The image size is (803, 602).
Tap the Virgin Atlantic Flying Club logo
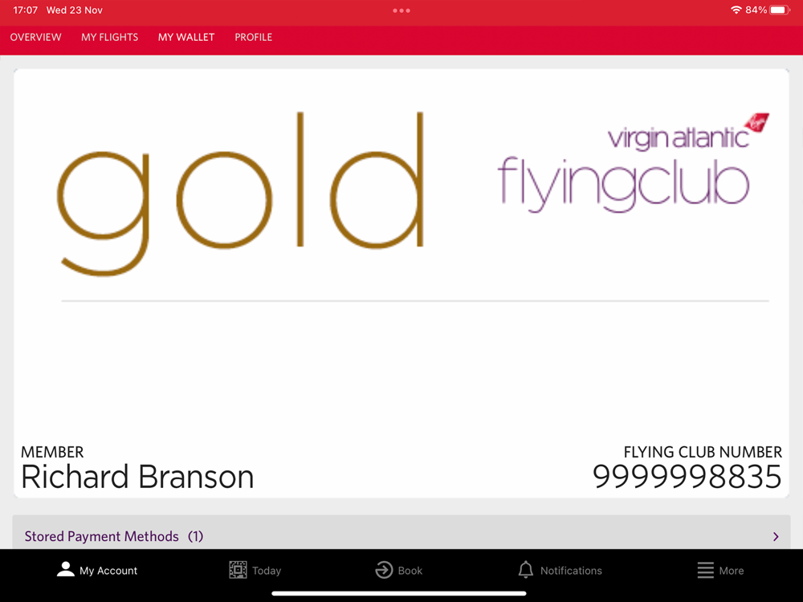point(633,162)
